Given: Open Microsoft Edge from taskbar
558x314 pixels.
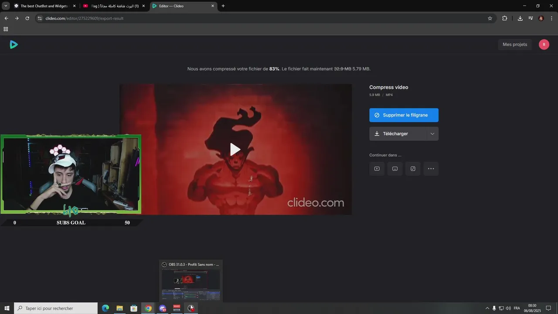Looking at the screenshot, I should [105, 308].
